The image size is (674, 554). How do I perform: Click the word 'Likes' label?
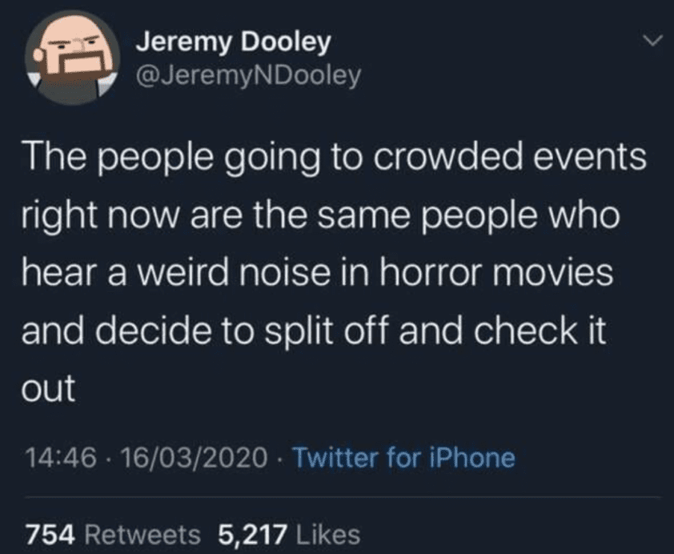click(x=327, y=535)
